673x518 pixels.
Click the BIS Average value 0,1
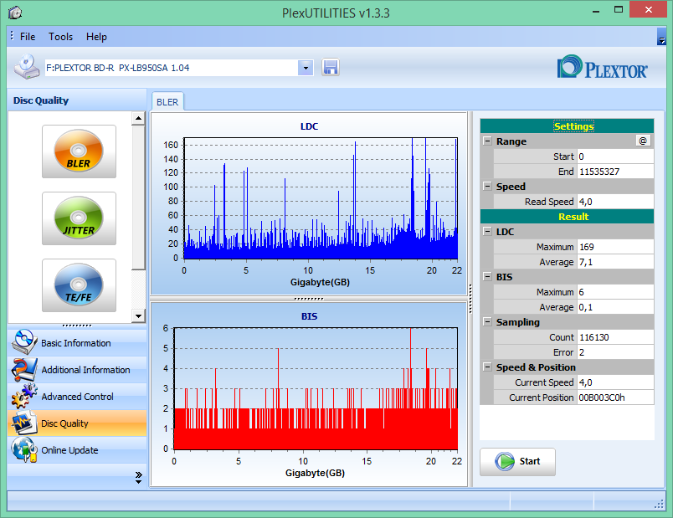tap(615, 307)
